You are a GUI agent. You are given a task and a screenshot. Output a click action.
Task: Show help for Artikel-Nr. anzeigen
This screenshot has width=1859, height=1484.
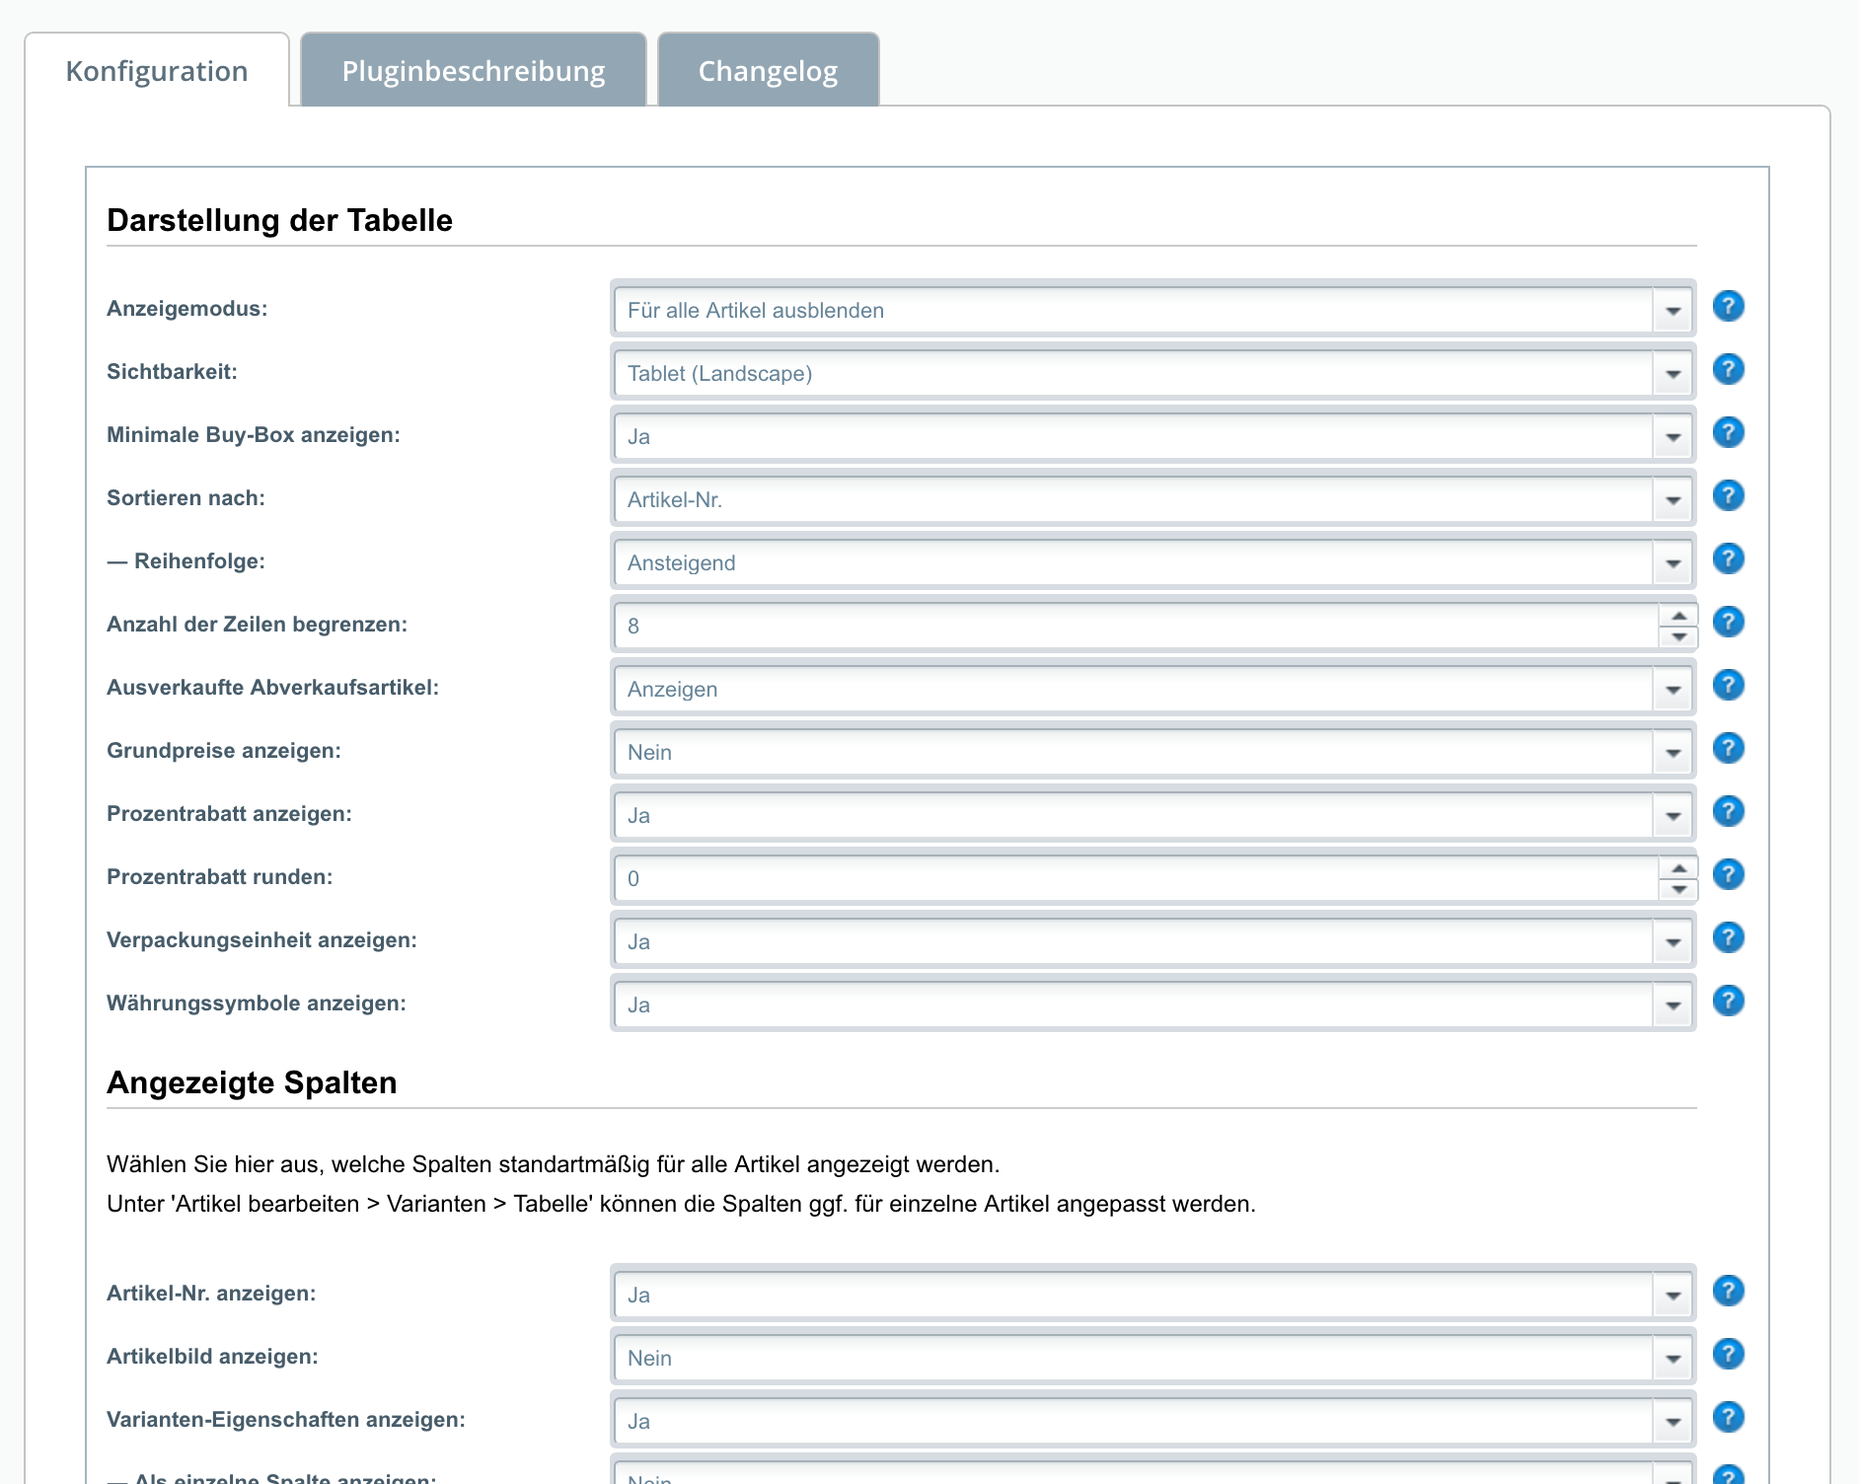1728,1291
